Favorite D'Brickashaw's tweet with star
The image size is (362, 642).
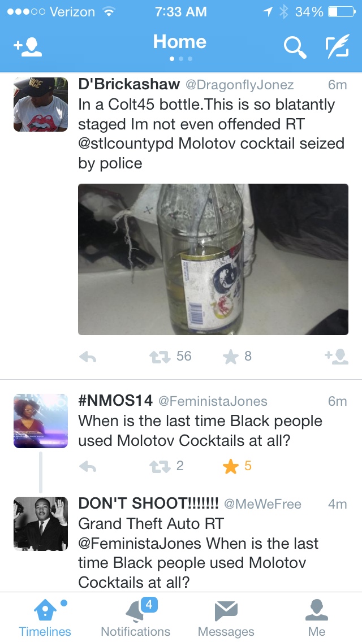231,357
